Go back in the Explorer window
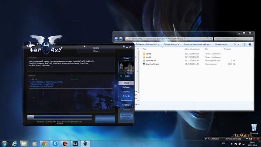Viewport: 261px width, 147px height. click(116, 39)
